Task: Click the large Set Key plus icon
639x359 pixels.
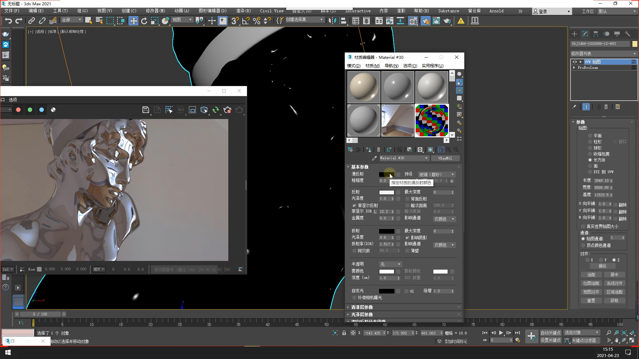Action: [x=532, y=336]
